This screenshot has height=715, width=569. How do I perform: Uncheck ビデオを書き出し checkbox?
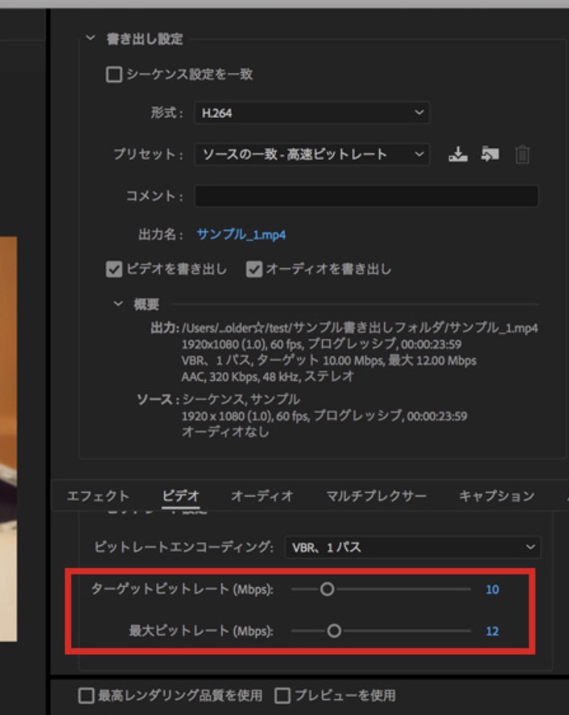point(114,269)
